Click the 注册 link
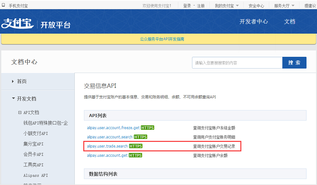Screen dimensions: 317x185 tap(201, 6)
